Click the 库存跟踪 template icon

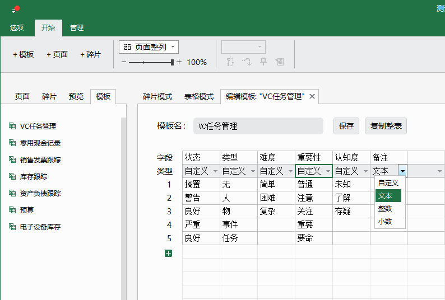[12, 176]
